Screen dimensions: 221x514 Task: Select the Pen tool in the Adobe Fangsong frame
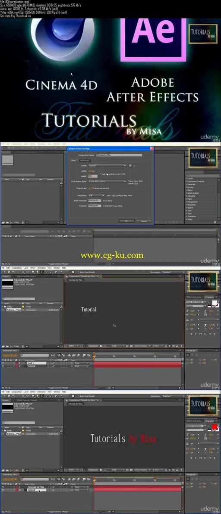38,396
